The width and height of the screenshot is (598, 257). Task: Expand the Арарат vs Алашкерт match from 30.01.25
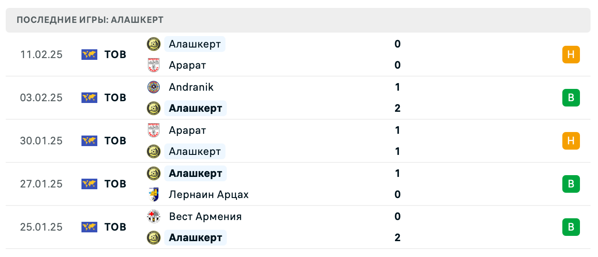tap(308, 141)
